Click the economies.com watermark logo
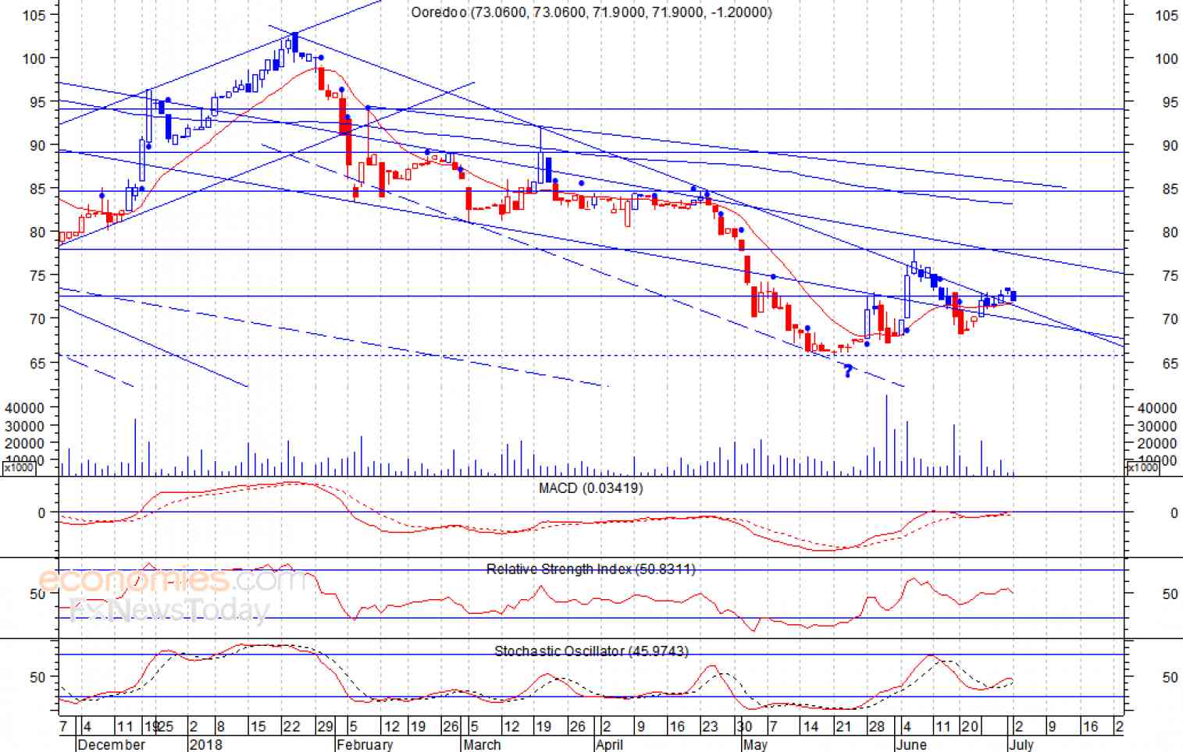The height and width of the screenshot is (752, 1183). tap(173, 580)
